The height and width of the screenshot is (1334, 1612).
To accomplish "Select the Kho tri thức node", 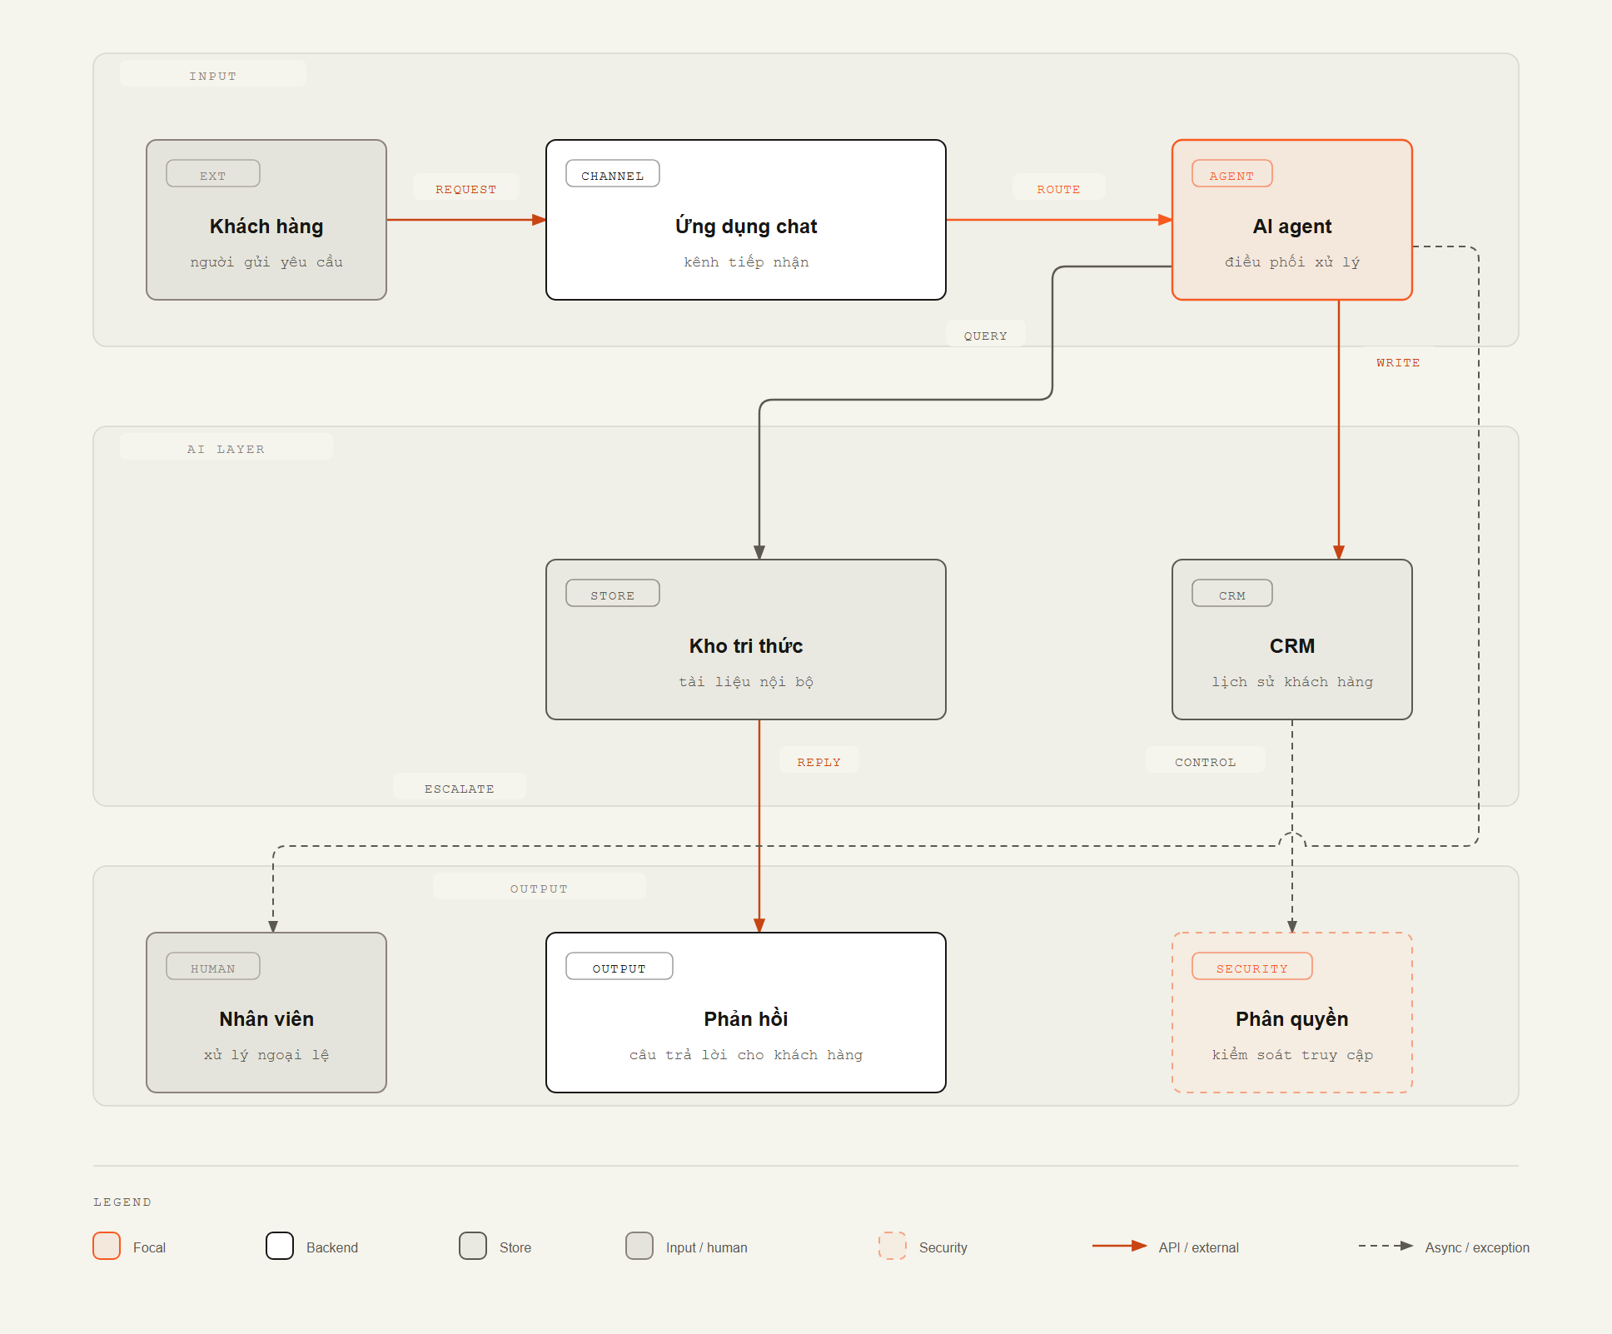I will click(746, 640).
